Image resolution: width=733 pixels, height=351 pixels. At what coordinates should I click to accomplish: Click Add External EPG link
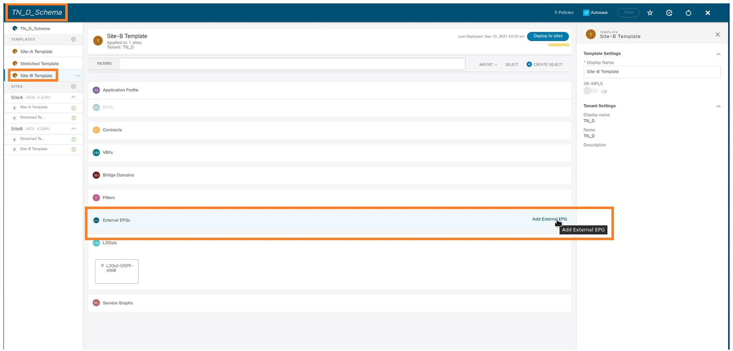pyautogui.click(x=549, y=219)
